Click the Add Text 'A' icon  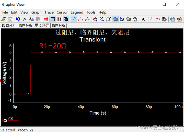click(143, 19)
